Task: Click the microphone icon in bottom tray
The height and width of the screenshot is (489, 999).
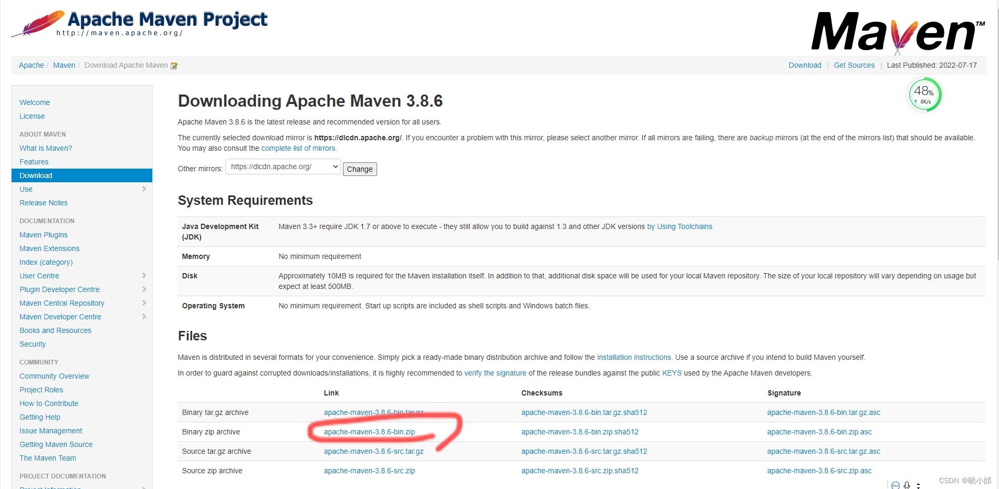Action: pyautogui.click(x=907, y=485)
